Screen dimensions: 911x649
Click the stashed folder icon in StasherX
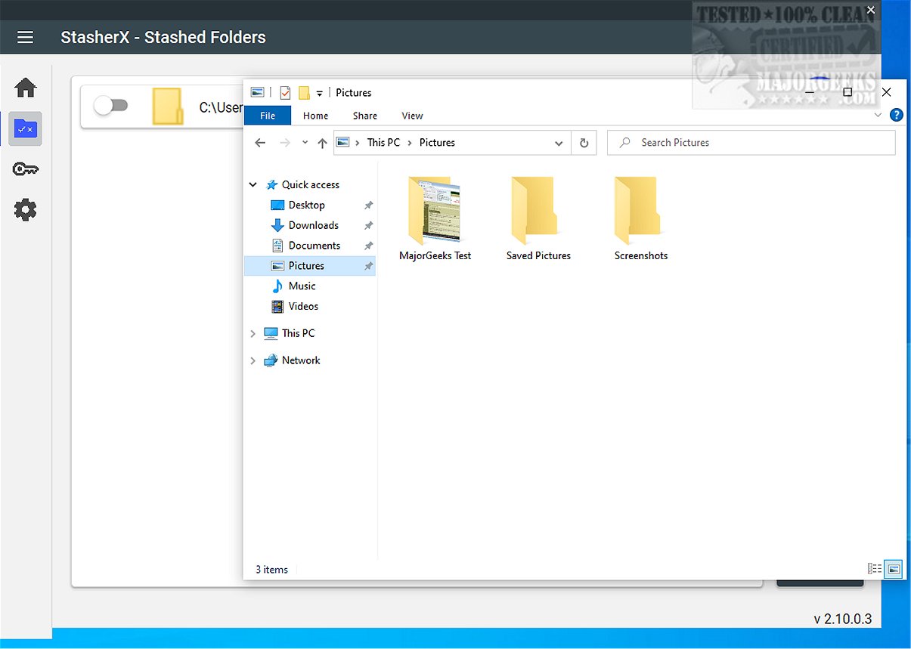coord(167,107)
